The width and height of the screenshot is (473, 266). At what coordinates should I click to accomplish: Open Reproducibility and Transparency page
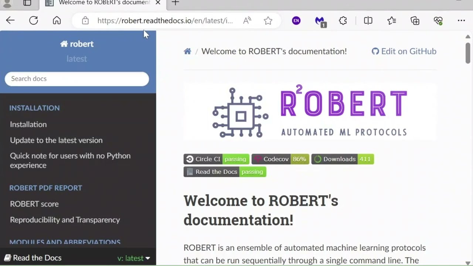pyautogui.click(x=65, y=220)
